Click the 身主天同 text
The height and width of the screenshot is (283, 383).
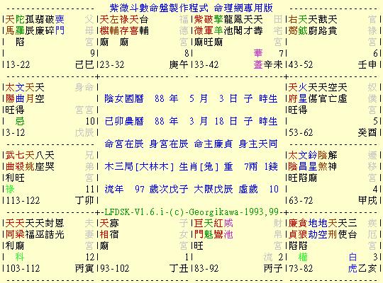(x=258, y=144)
